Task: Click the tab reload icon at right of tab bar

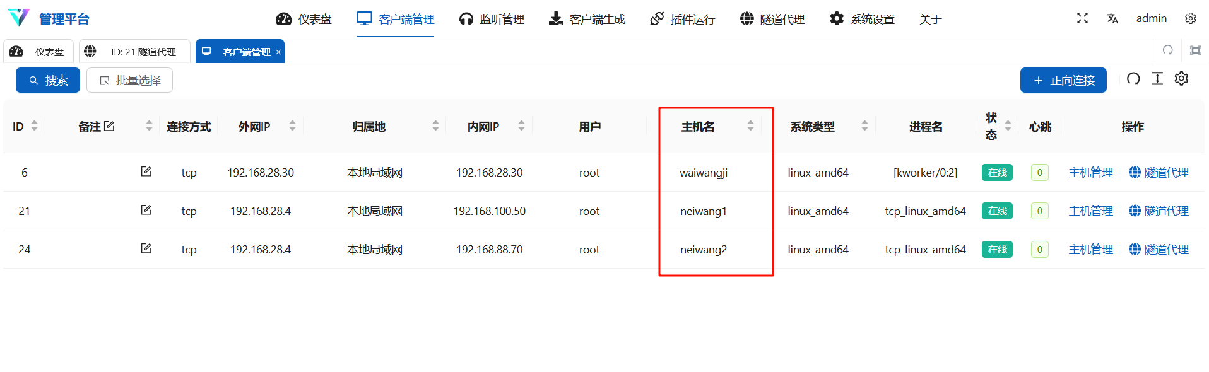Action: (1167, 50)
